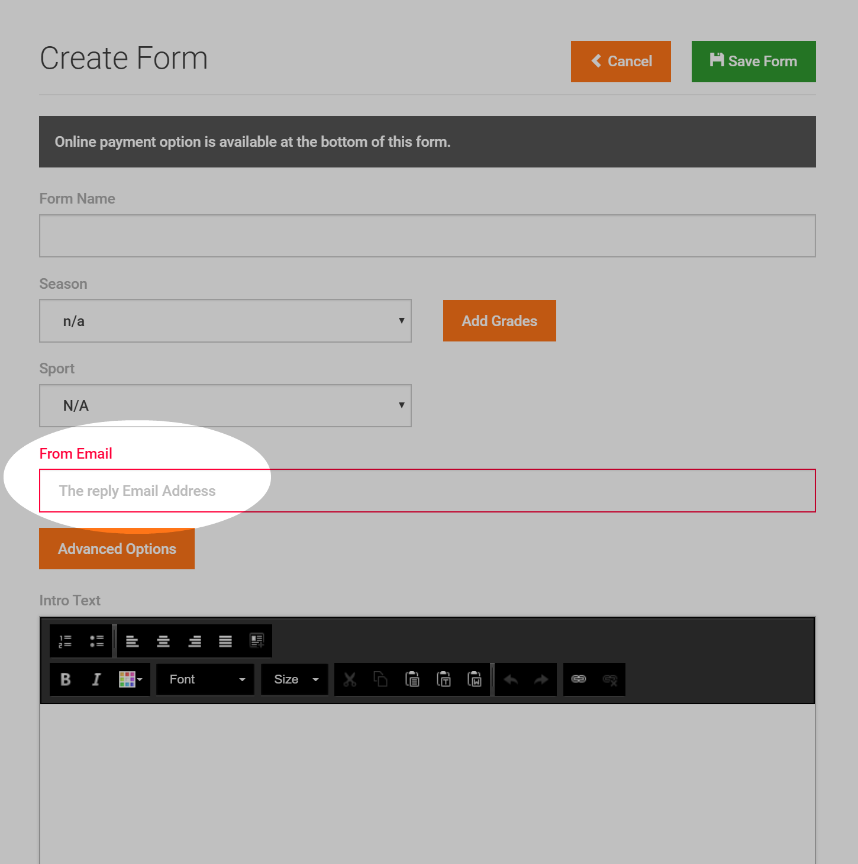Open the text color picker
Screen dimensions: 858x864
pyautogui.click(x=131, y=679)
